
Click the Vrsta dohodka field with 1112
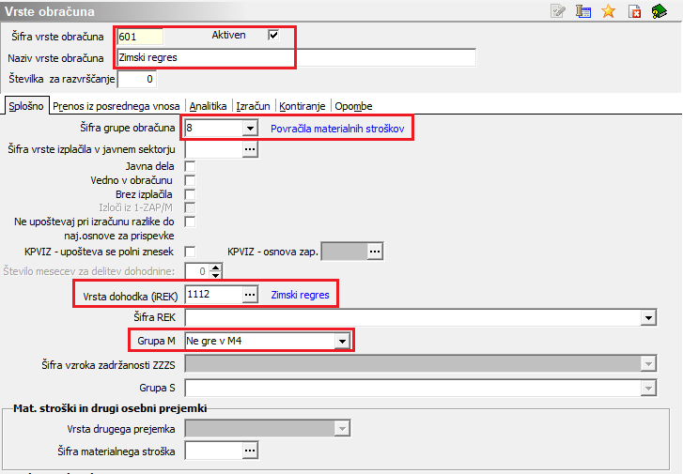tap(213, 295)
